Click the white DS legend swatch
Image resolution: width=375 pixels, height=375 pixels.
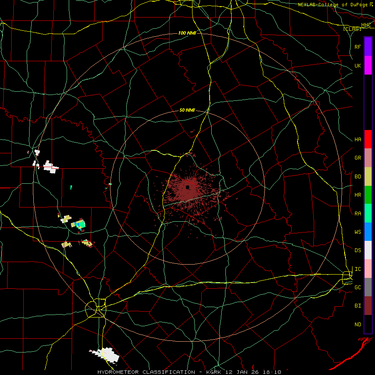pyautogui.click(x=368, y=250)
